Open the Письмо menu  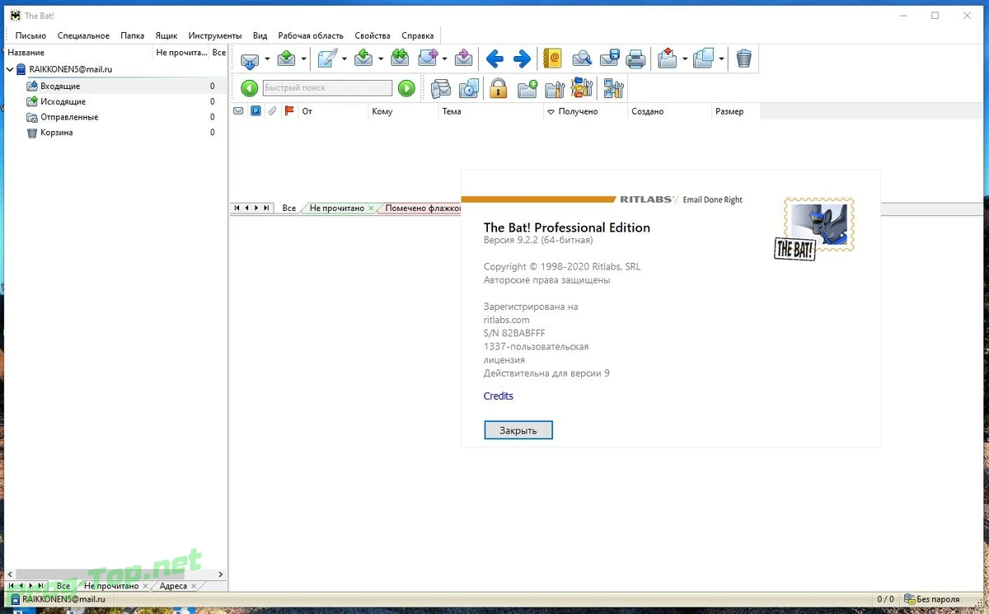30,35
